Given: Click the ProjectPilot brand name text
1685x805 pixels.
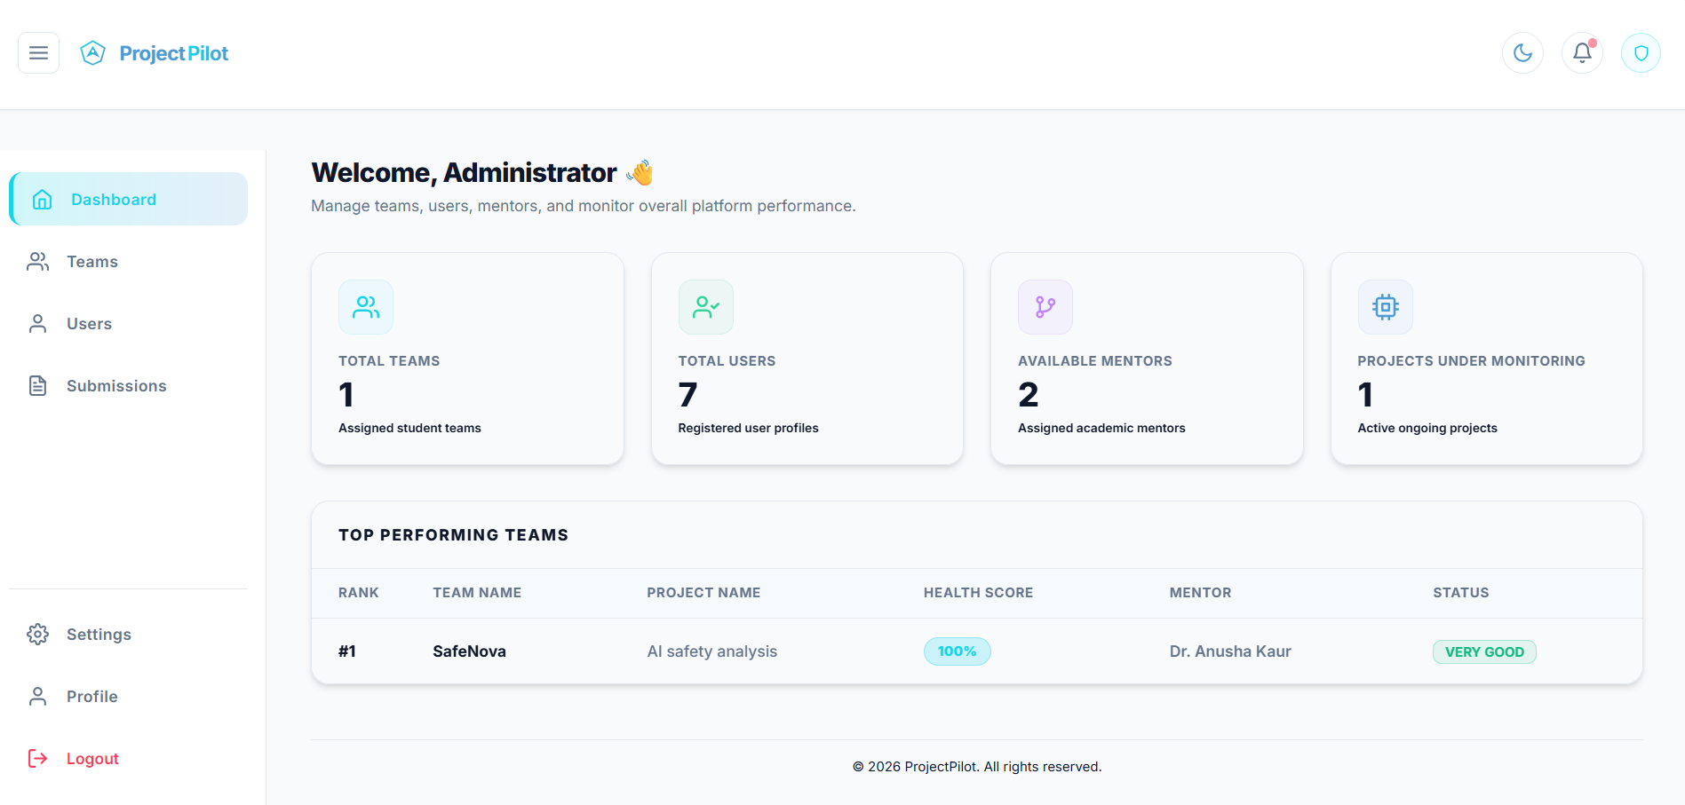Looking at the screenshot, I should (x=174, y=53).
